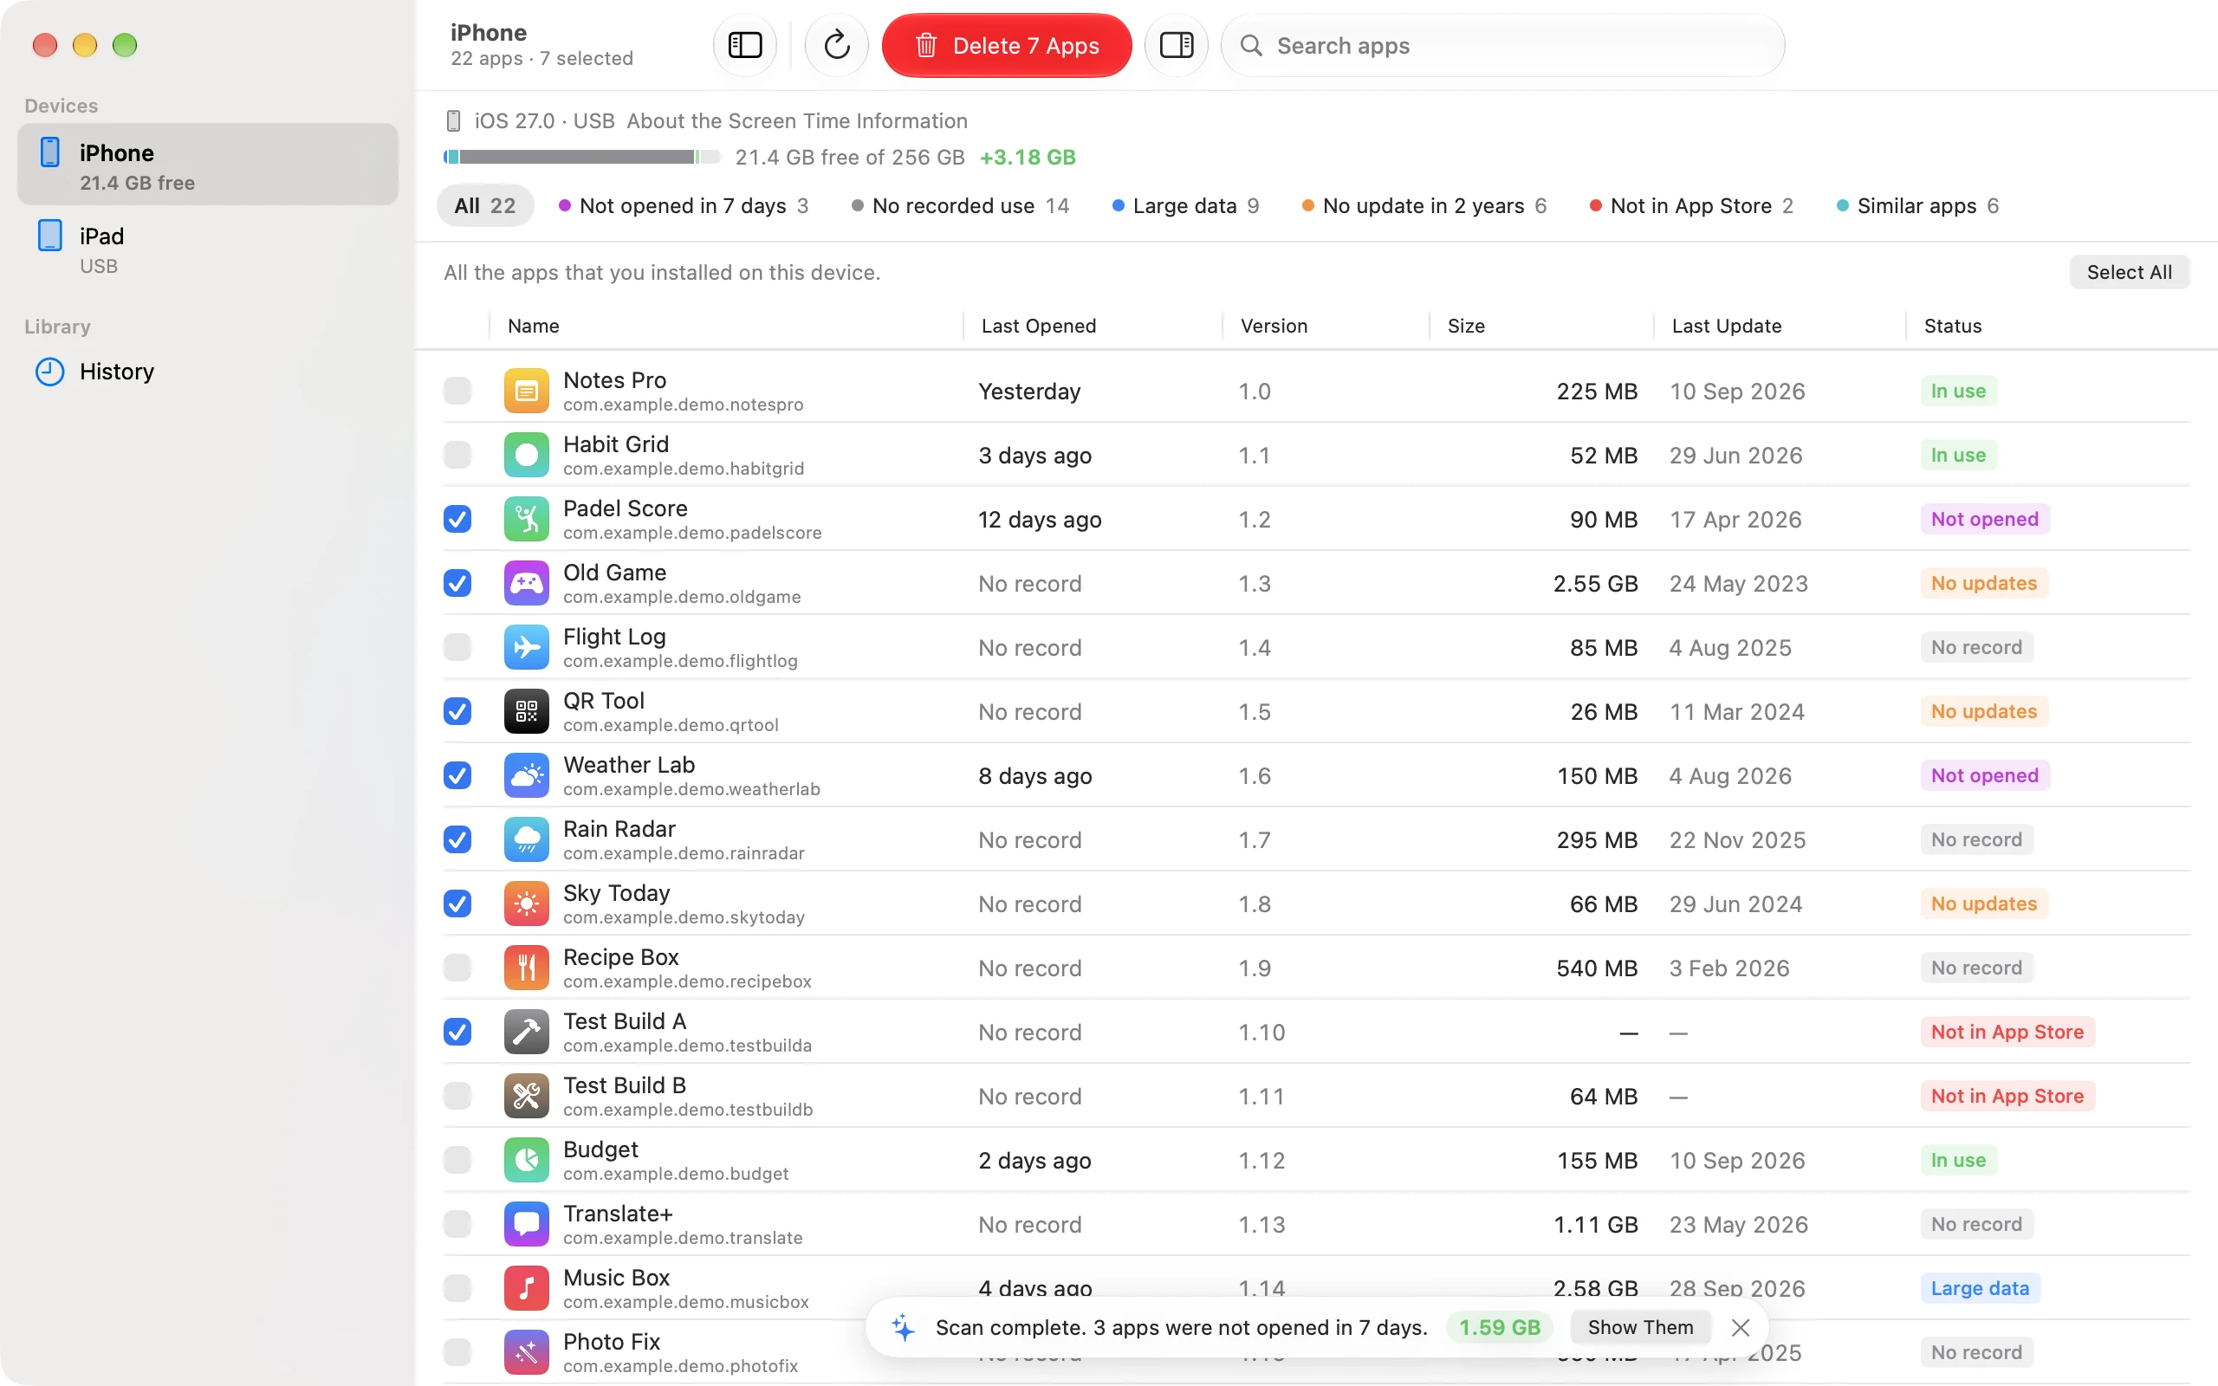Click the refresh scan icon
The width and height of the screenshot is (2218, 1386).
(x=836, y=45)
